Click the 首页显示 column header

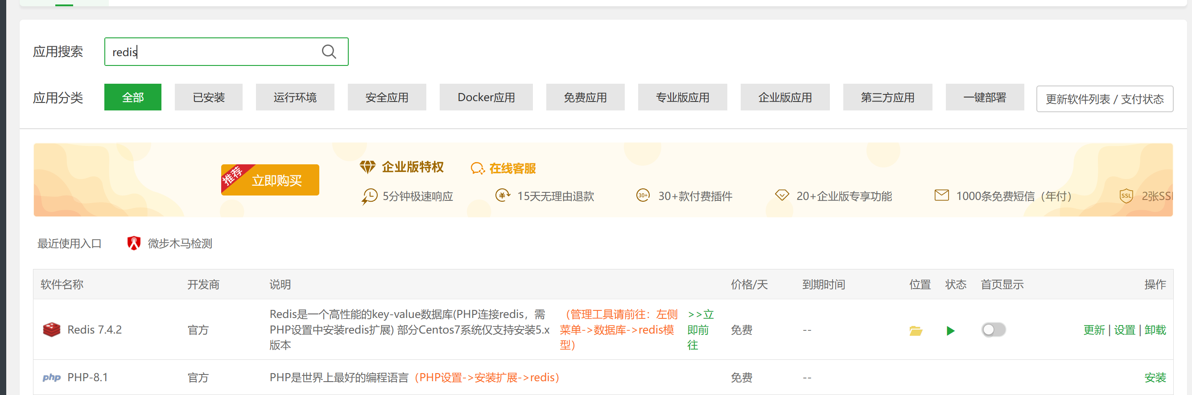pos(1002,284)
